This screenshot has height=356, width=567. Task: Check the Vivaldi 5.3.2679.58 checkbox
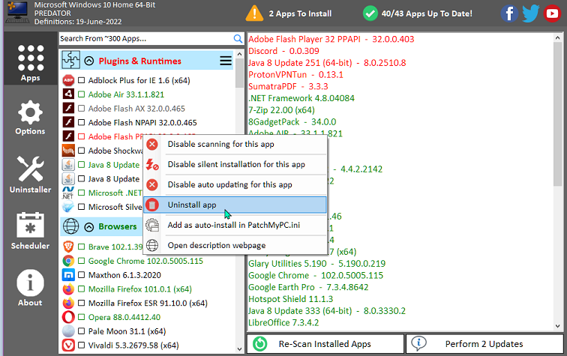pyautogui.click(x=81, y=346)
